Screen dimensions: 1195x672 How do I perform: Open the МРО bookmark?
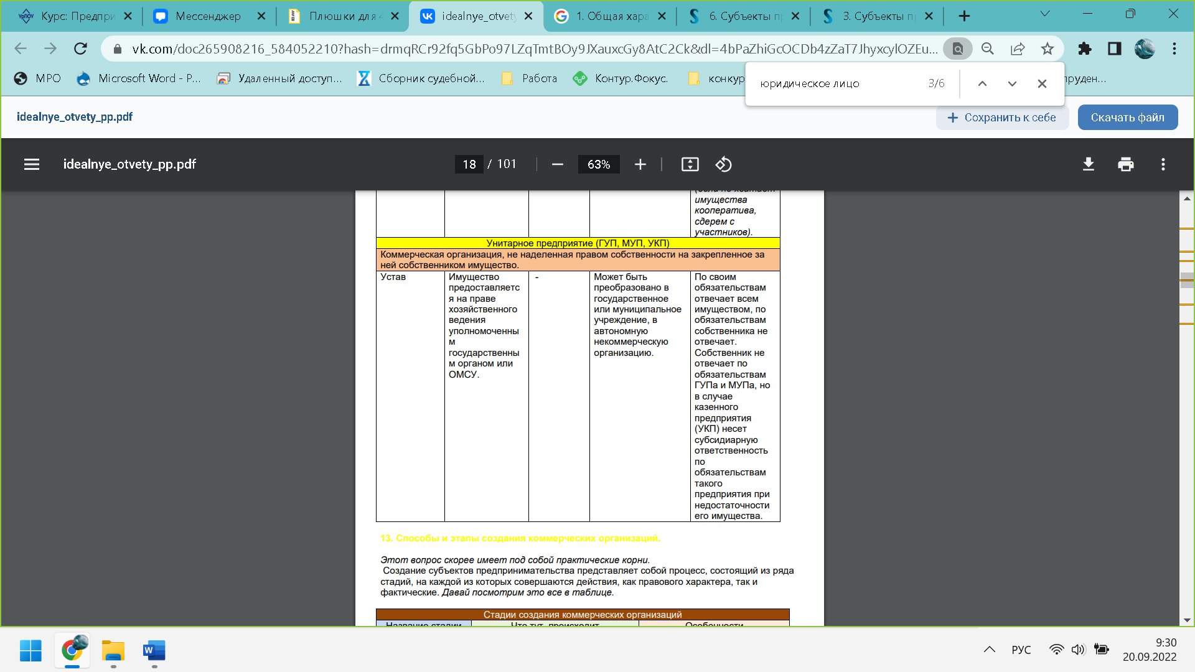[x=38, y=78]
